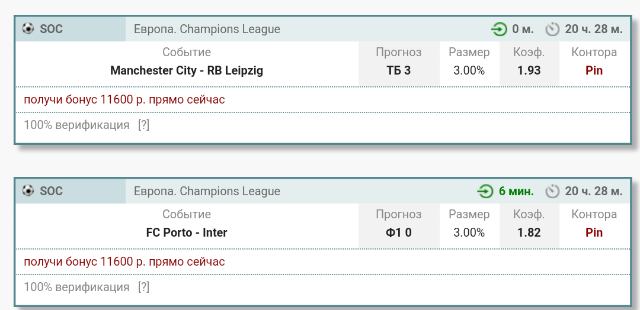Click bonus 11600 р. offer in first card

click(x=124, y=99)
